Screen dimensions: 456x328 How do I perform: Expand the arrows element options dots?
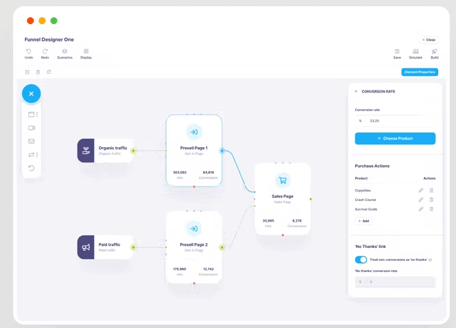coord(37,155)
